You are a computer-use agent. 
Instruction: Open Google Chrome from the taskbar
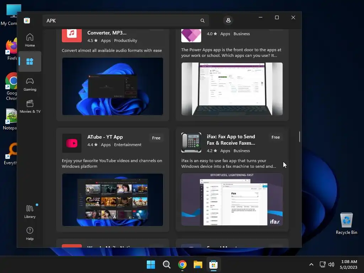[x=182, y=264]
